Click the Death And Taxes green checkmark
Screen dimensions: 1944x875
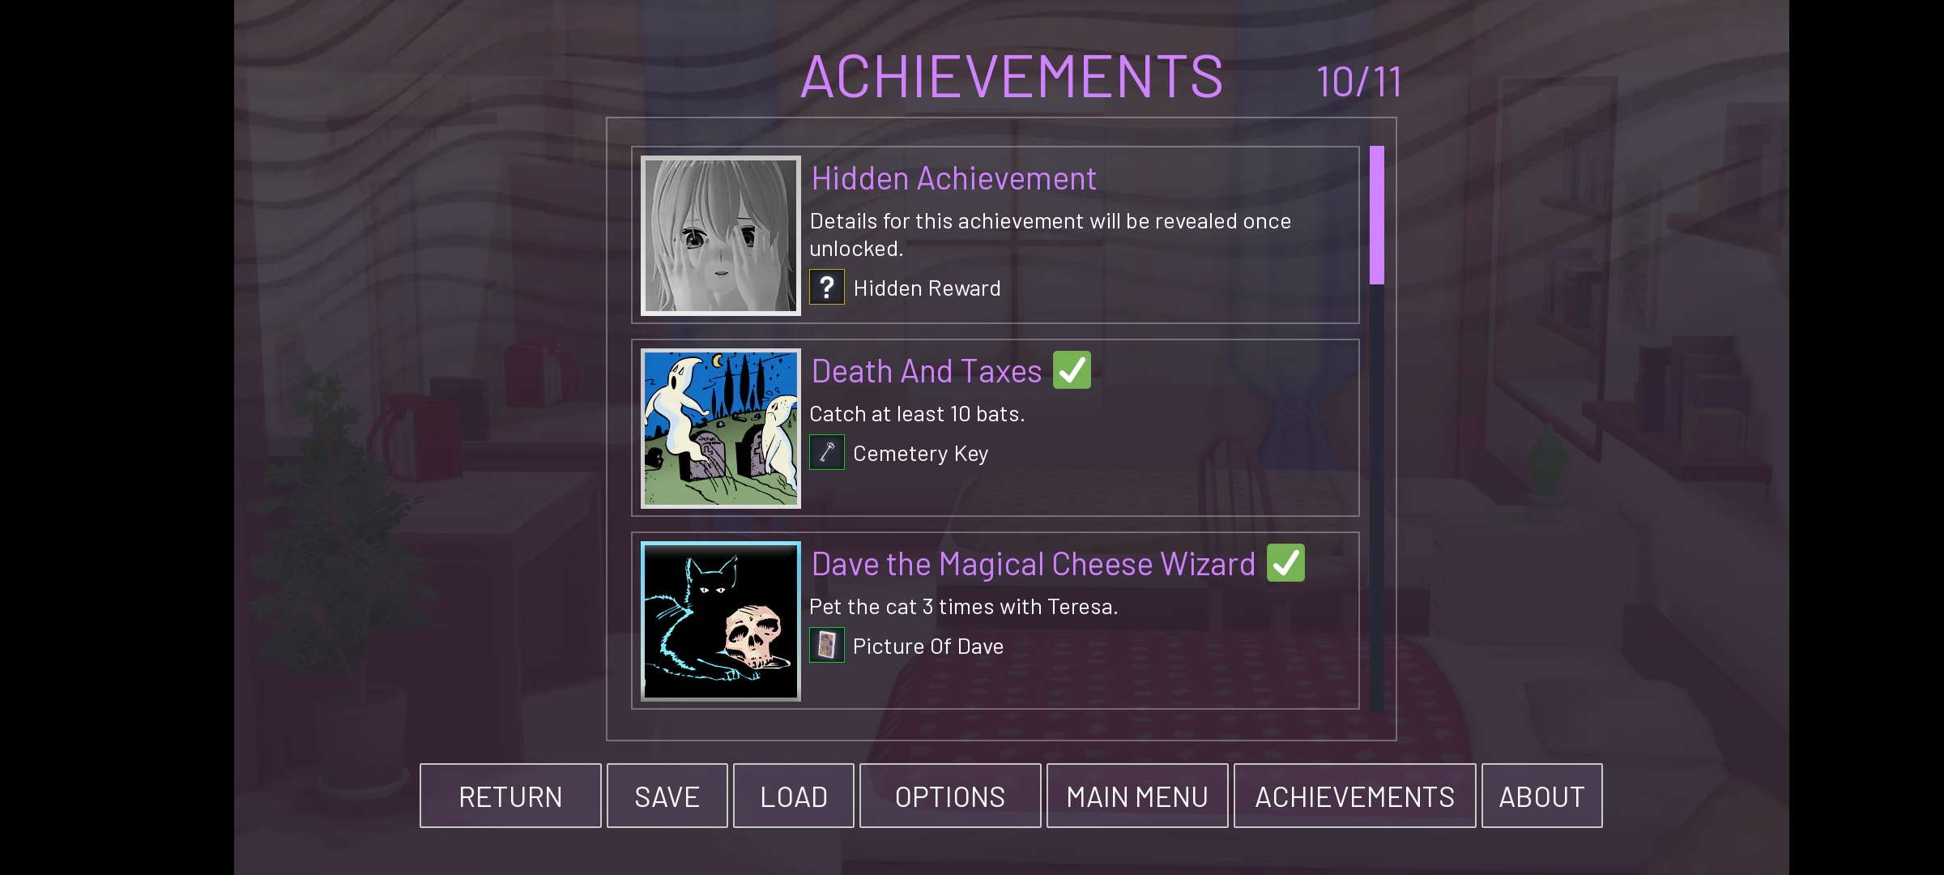pos(1072,370)
